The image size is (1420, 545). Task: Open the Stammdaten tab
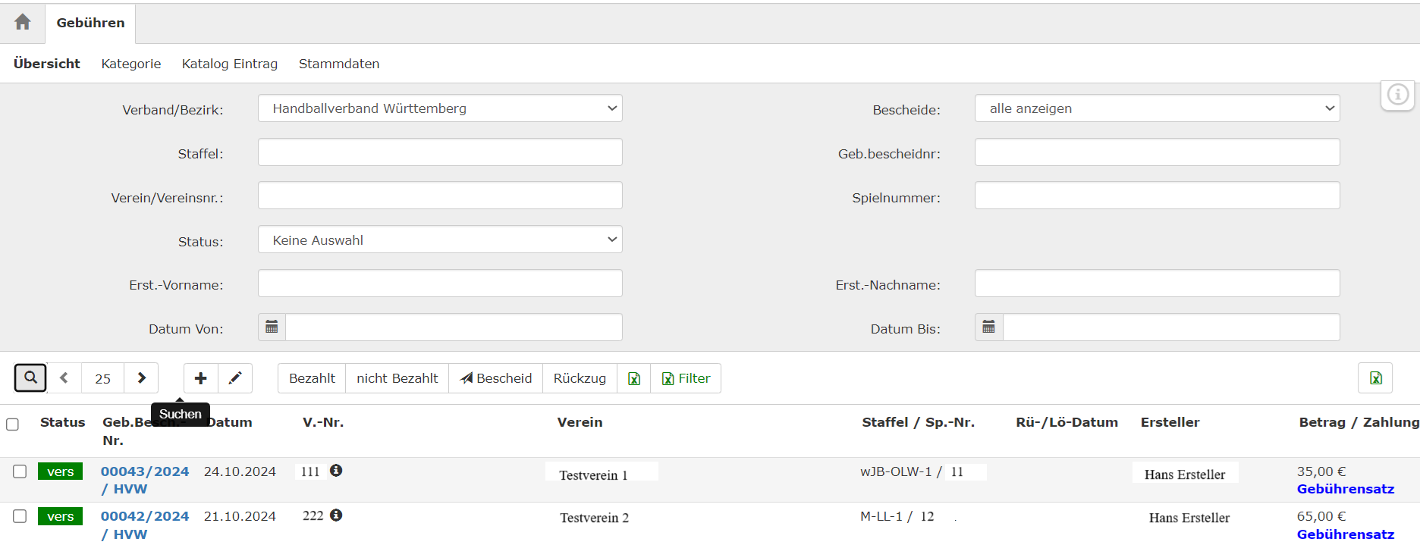click(x=339, y=64)
